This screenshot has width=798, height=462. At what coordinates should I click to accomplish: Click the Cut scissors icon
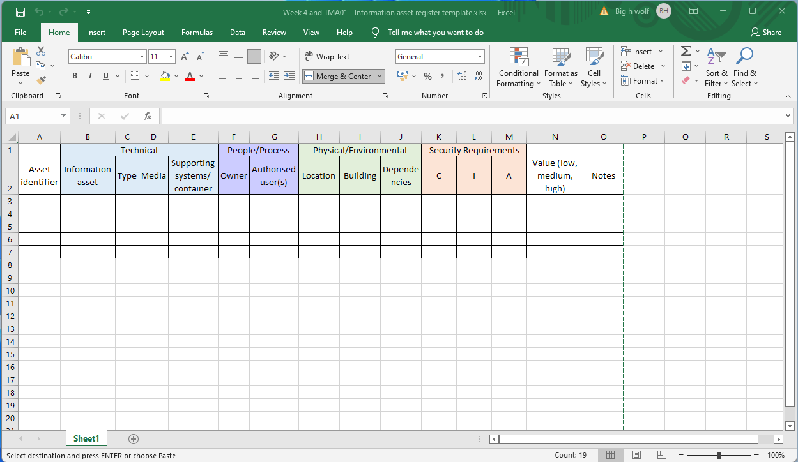click(41, 51)
